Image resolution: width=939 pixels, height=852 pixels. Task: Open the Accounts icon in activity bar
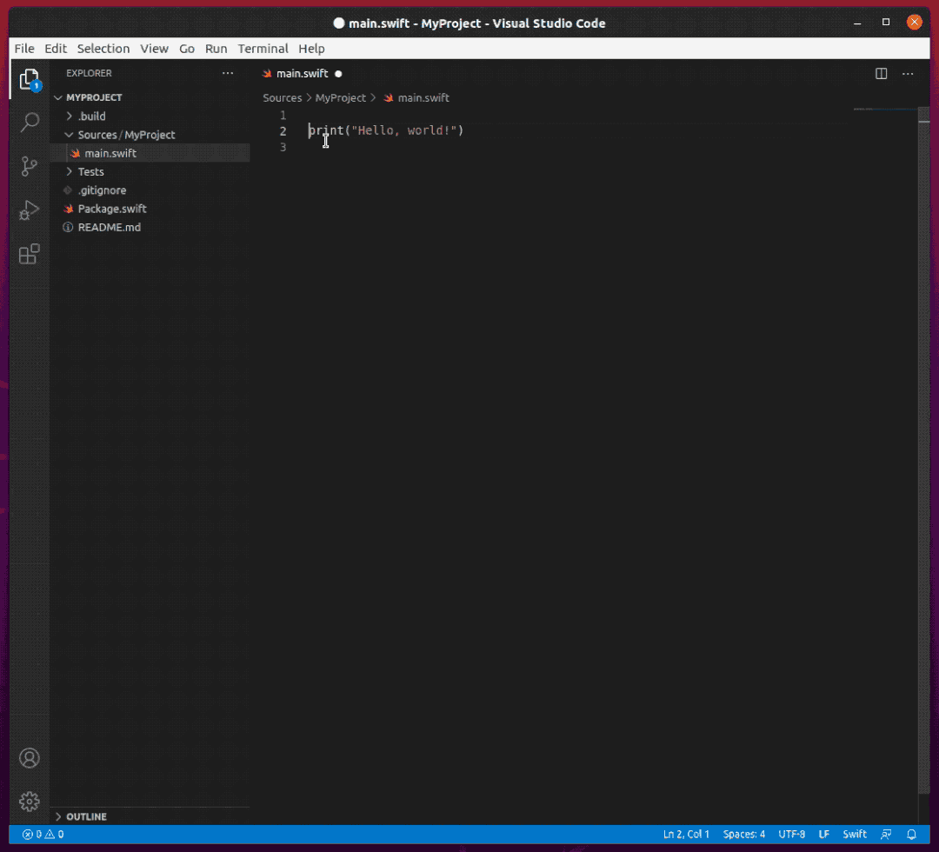coord(29,758)
